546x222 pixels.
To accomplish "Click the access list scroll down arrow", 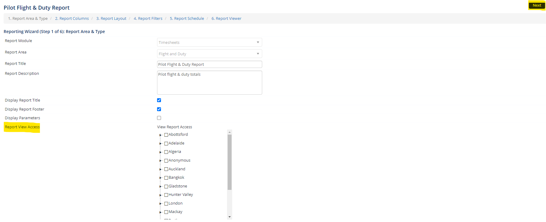I will pyautogui.click(x=229, y=217).
